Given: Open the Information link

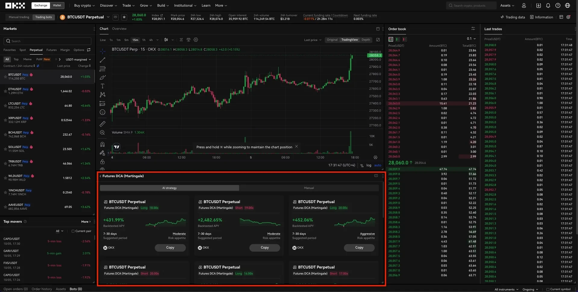Looking at the screenshot, I should click(x=542, y=17).
